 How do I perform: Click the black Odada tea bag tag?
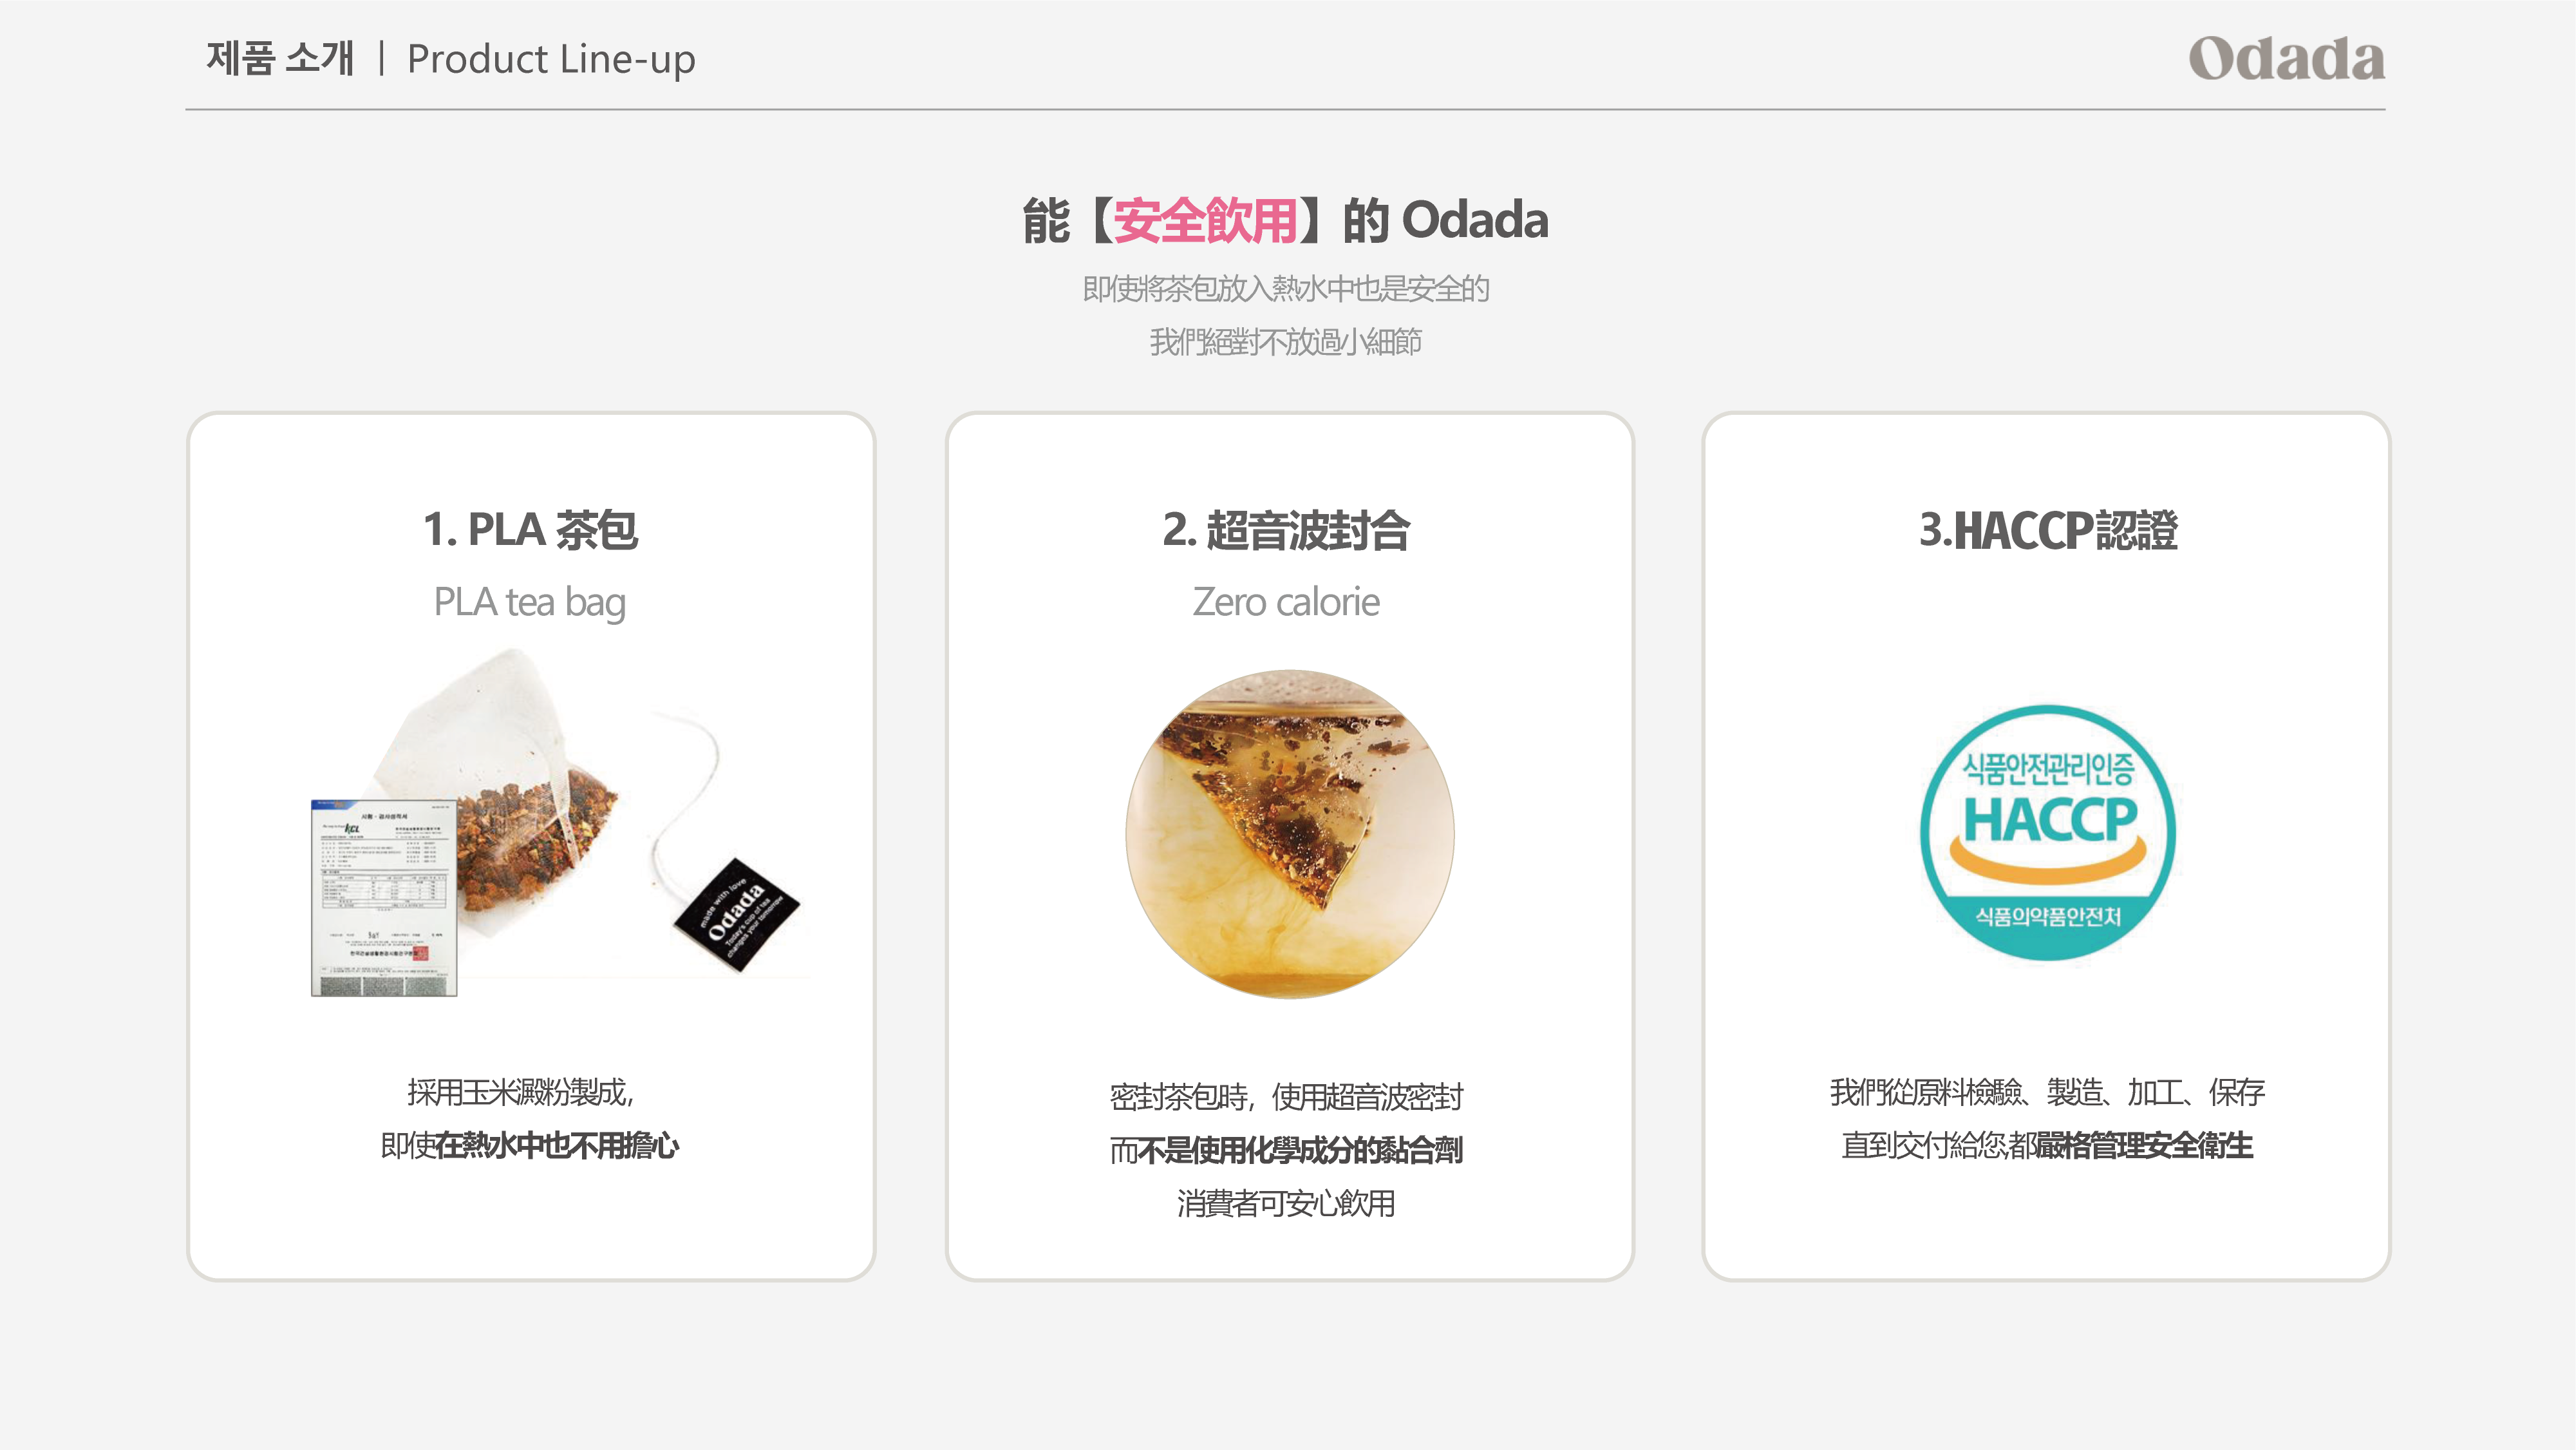click(x=737, y=913)
